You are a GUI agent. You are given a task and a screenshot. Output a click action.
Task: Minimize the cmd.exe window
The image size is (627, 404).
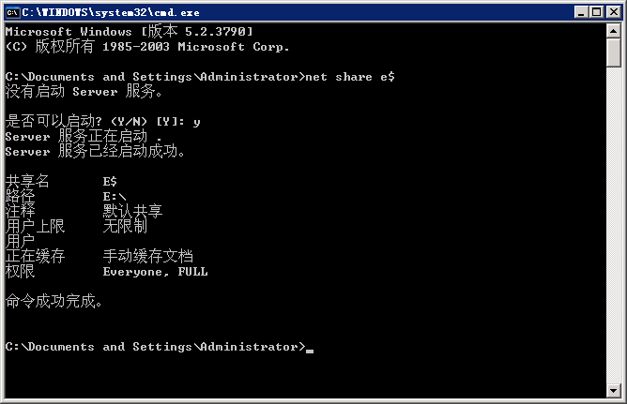click(x=581, y=12)
